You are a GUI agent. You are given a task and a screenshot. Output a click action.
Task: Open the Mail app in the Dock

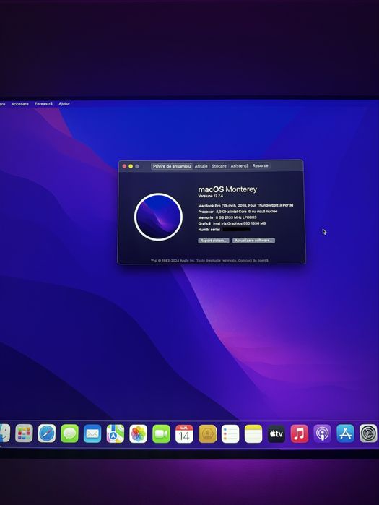[x=92, y=433]
